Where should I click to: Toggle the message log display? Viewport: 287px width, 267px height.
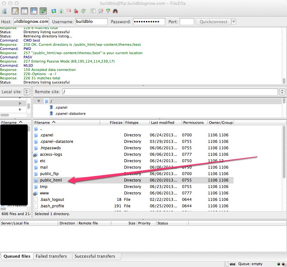pyautogui.click(x=15, y=11)
